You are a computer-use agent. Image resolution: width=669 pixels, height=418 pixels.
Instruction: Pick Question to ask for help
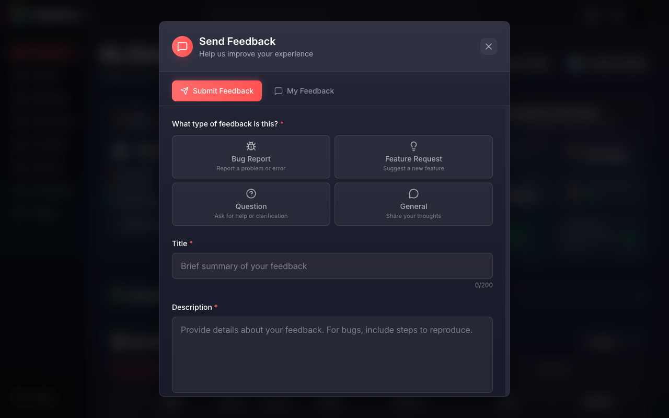point(251,204)
